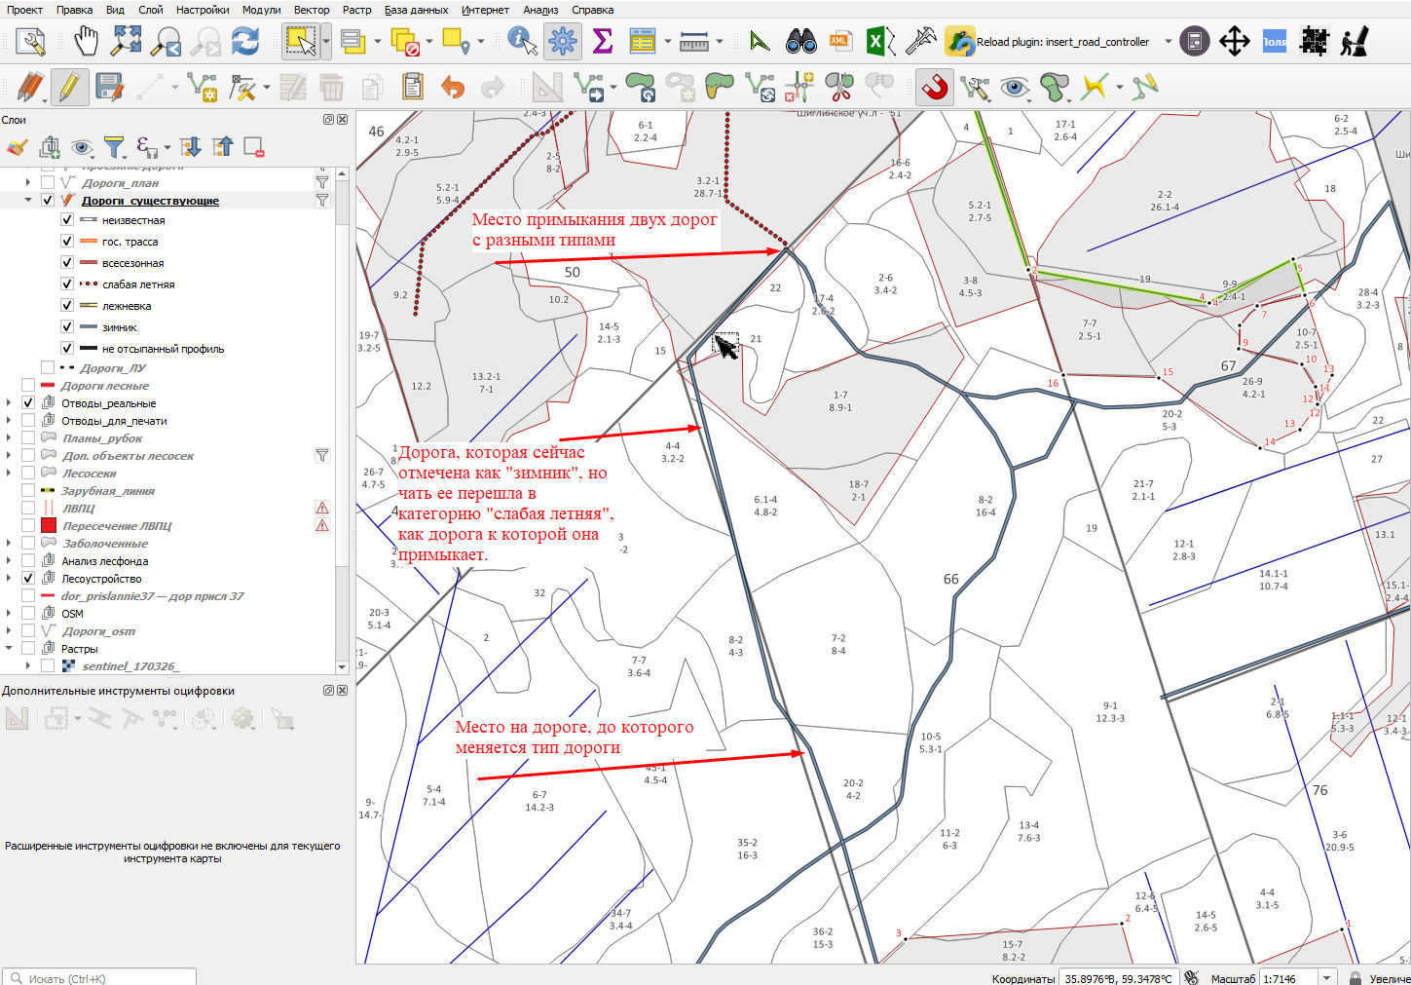This screenshot has width=1411, height=985.
Task: Click the 'Искать (Ctrl+K)' search field
Action: [99, 977]
